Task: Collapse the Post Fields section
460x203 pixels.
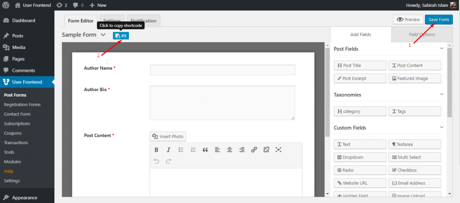Action: [x=442, y=49]
